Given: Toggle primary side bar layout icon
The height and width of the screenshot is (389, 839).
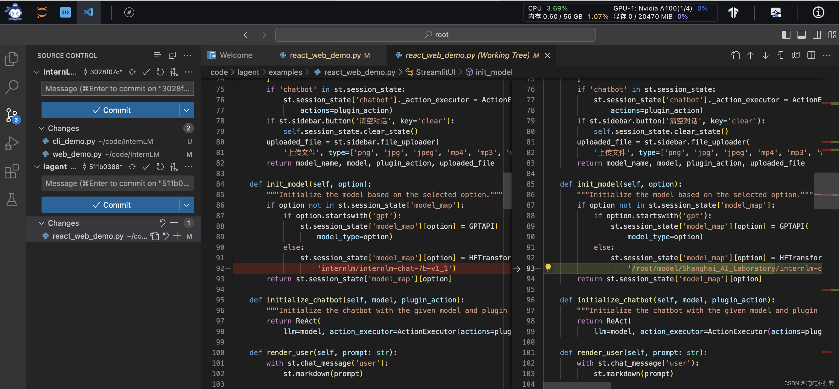Looking at the screenshot, I should (x=786, y=35).
